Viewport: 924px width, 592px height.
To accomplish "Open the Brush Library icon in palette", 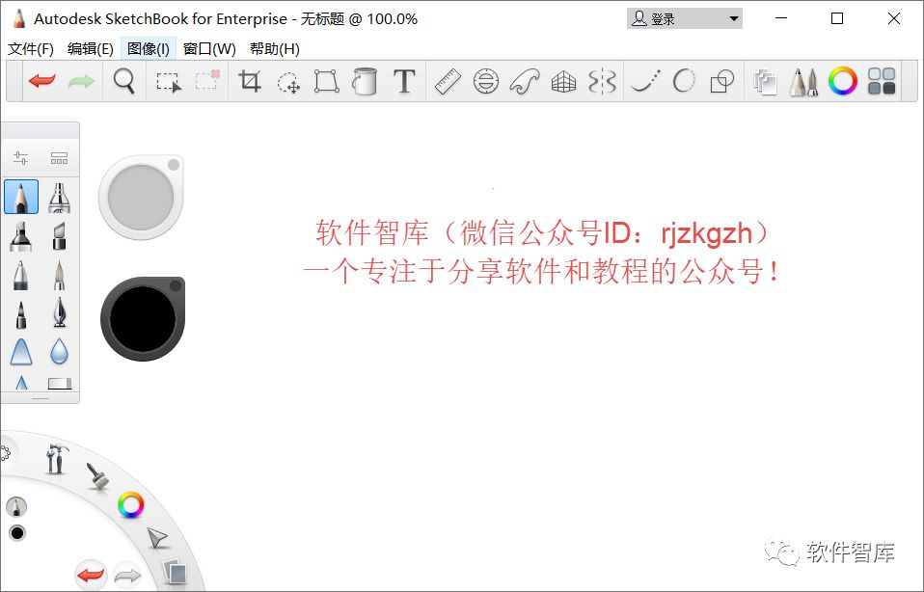I will tap(59, 158).
